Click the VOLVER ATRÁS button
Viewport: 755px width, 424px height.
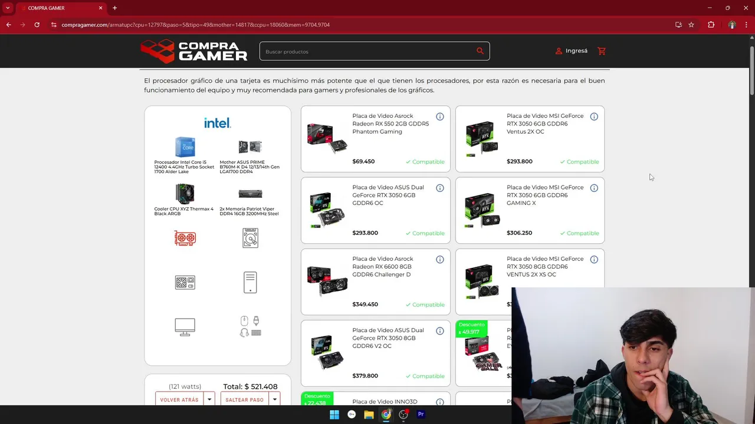pyautogui.click(x=179, y=399)
